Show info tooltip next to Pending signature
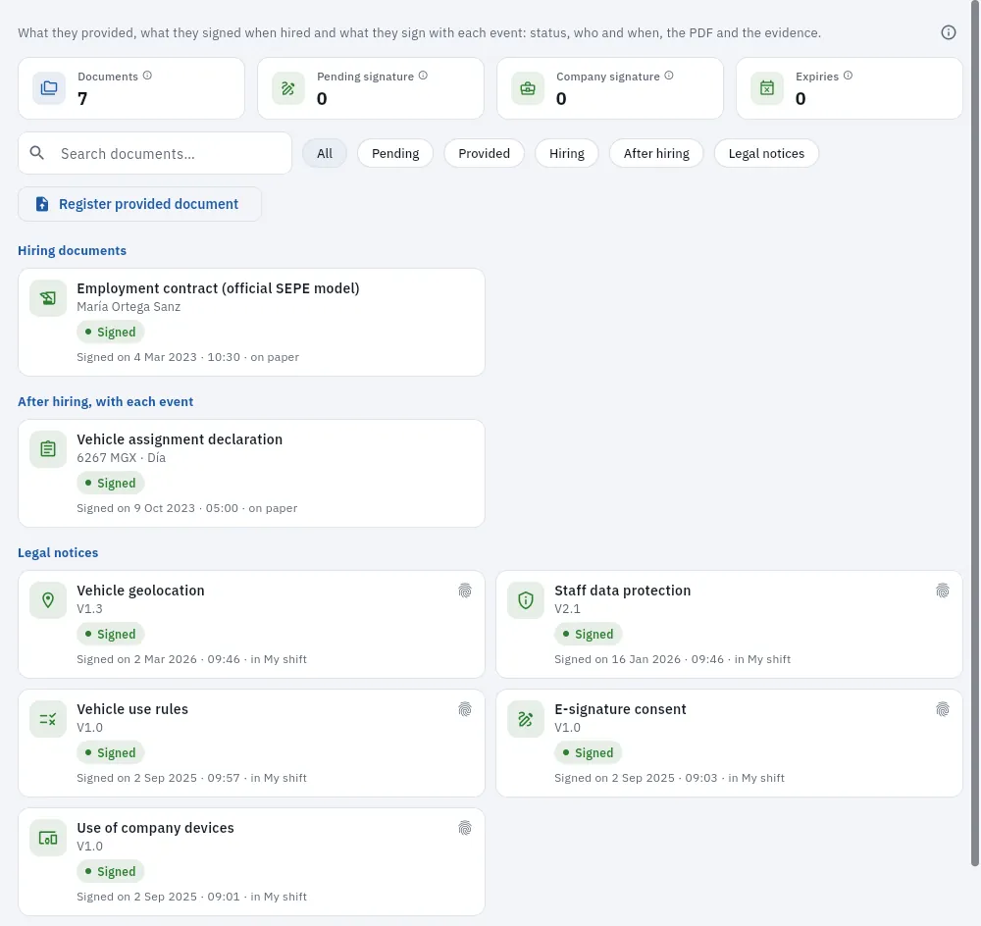Image resolution: width=981 pixels, height=926 pixels. coord(423,76)
